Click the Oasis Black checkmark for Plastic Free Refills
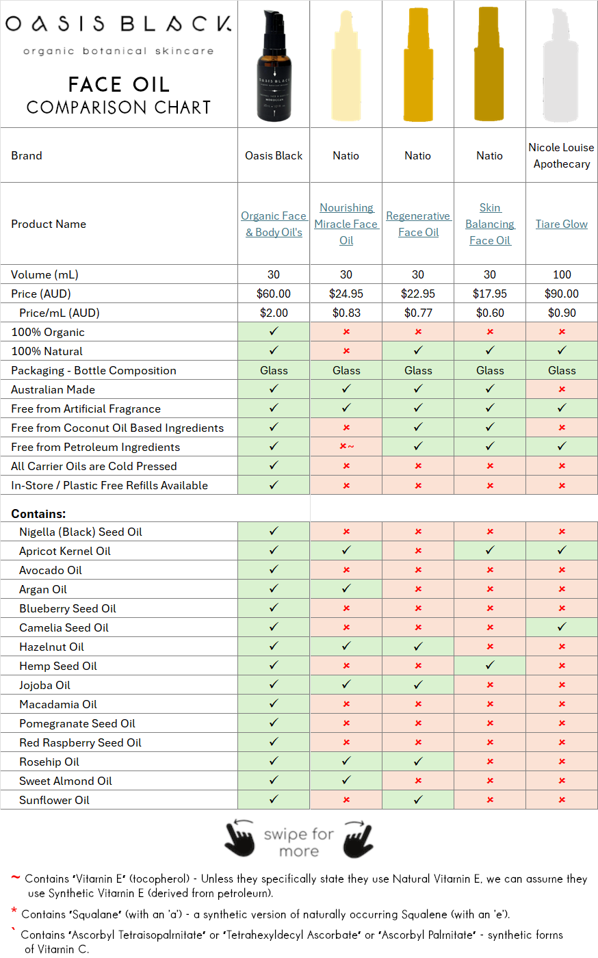The image size is (598, 958). [274, 484]
